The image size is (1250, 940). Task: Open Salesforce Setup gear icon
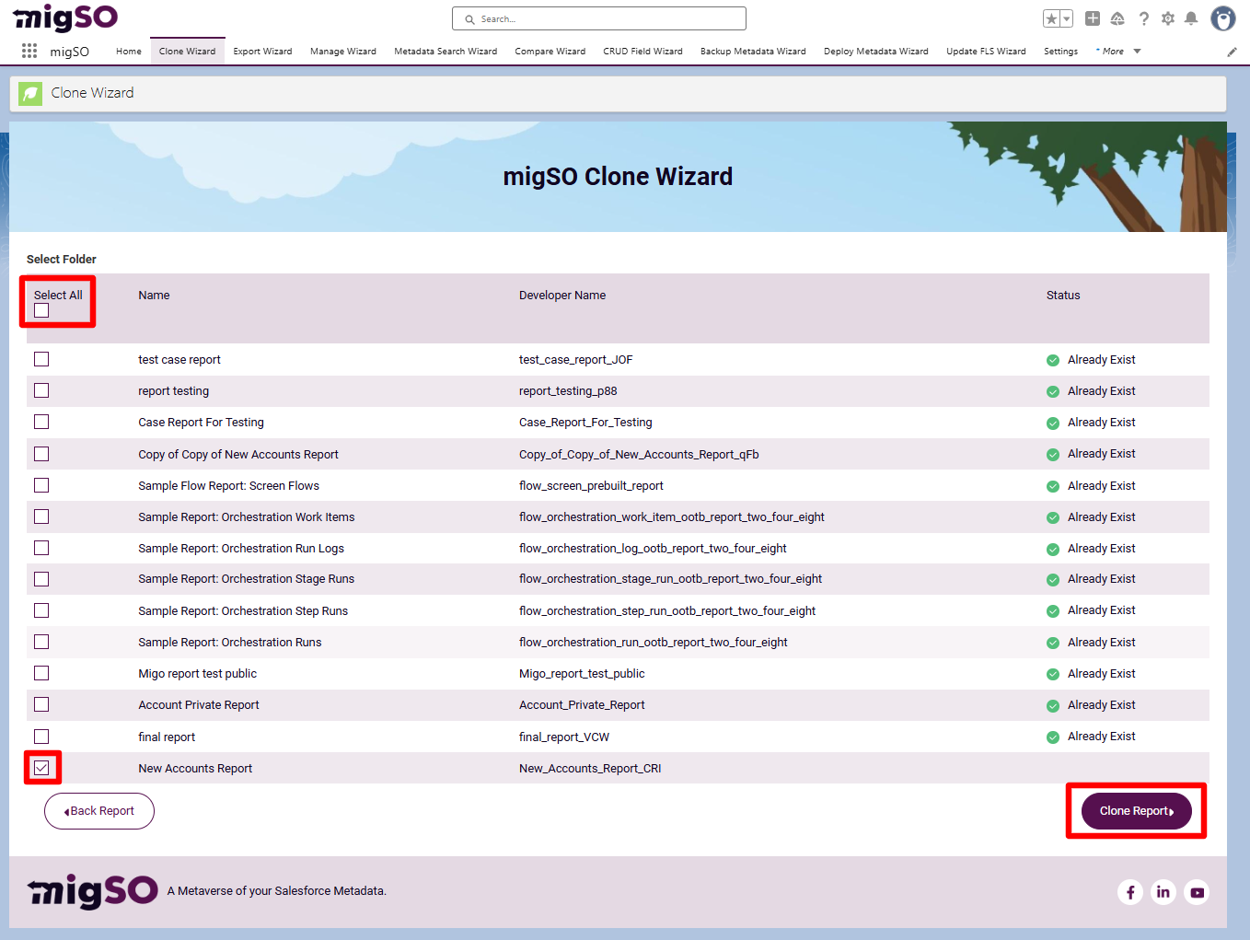pos(1167,17)
